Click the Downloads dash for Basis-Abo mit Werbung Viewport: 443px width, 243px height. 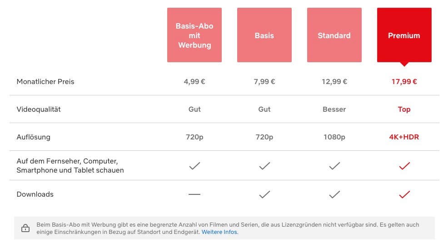(194, 194)
